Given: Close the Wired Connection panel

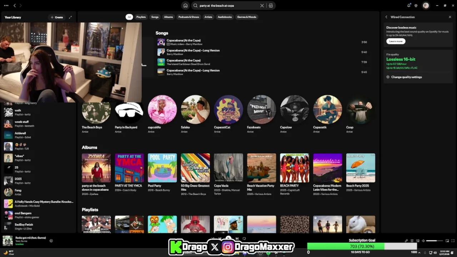Looking at the screenshot, I should (450, 17).
